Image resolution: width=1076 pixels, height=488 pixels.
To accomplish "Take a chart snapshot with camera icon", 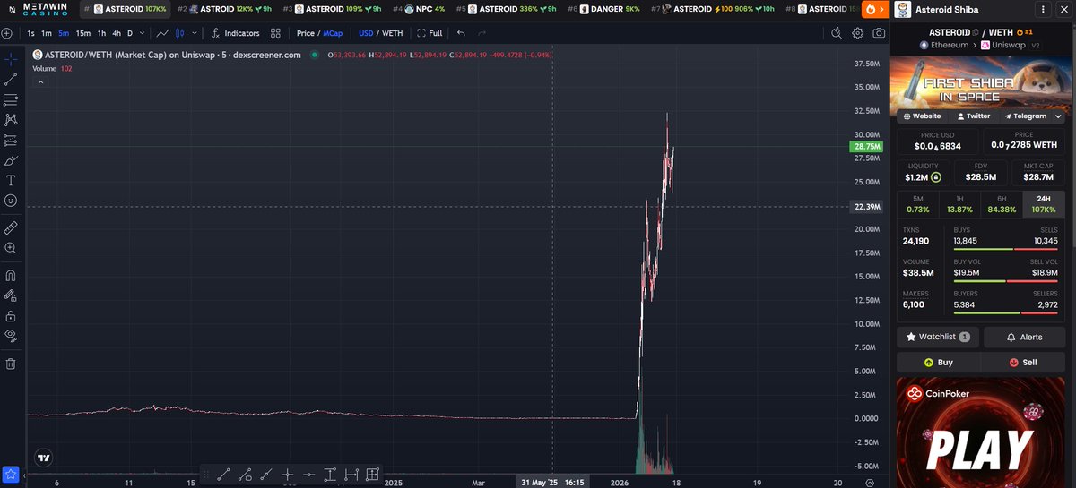I will pos(880,33).
